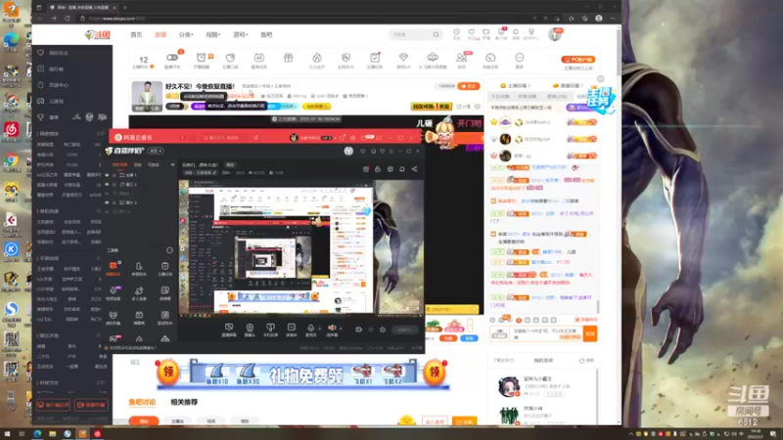783x440 pixels.
Task: Open the two-person friends icon in toolbar
Action: coord(461,58)
